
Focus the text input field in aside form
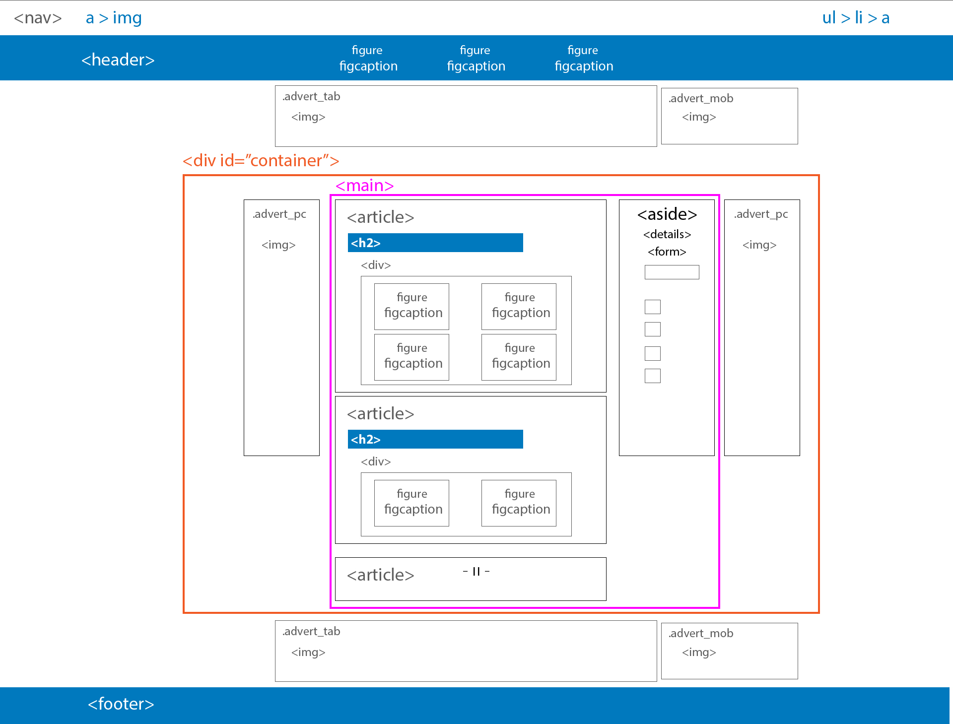point(672,272)
